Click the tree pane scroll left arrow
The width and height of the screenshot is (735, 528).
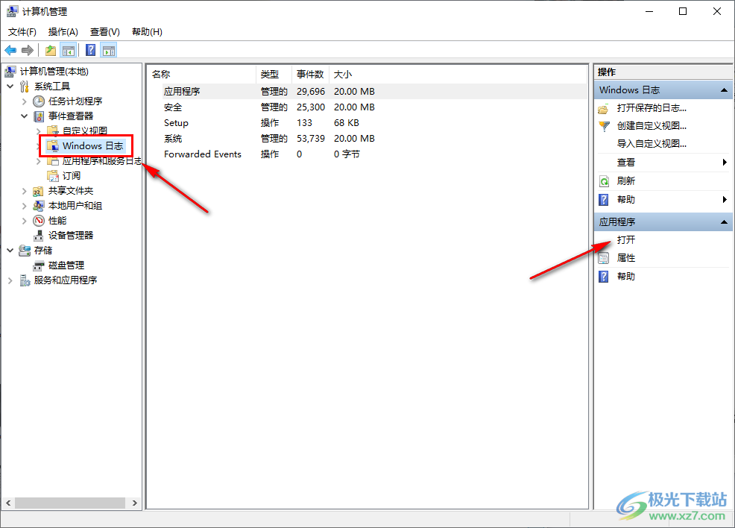8,503
